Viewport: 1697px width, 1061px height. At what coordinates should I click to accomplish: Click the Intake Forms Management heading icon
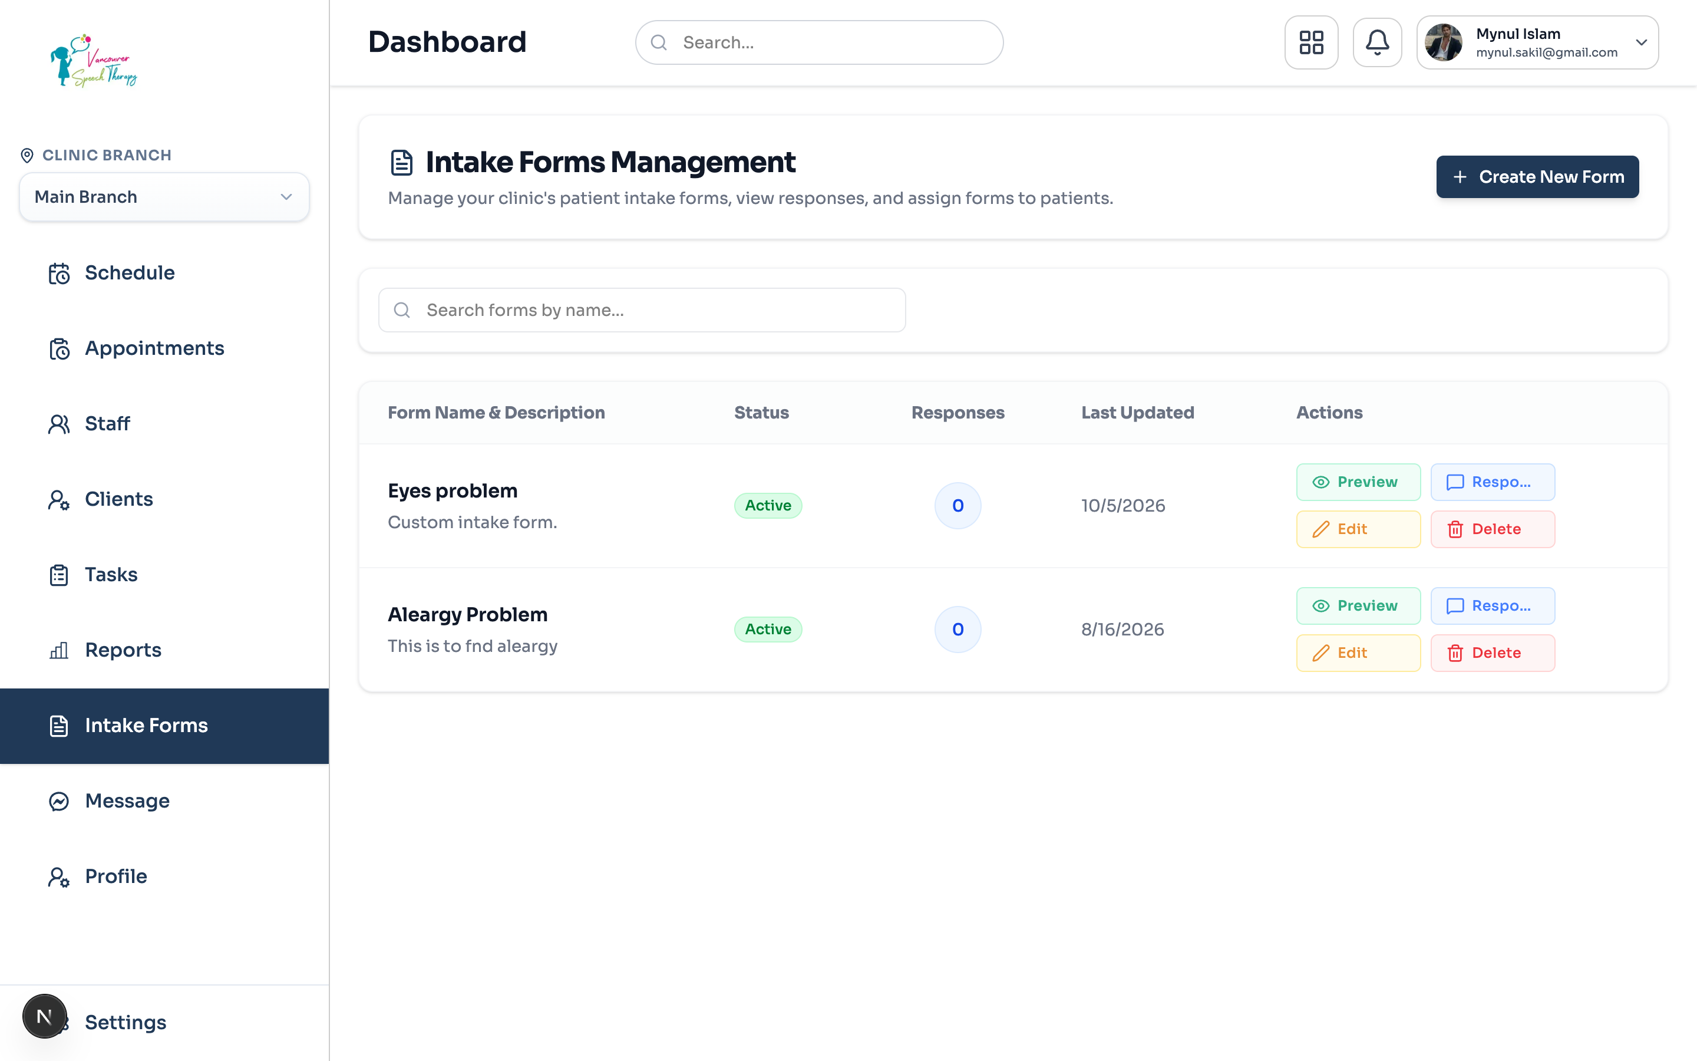[402, 162]
